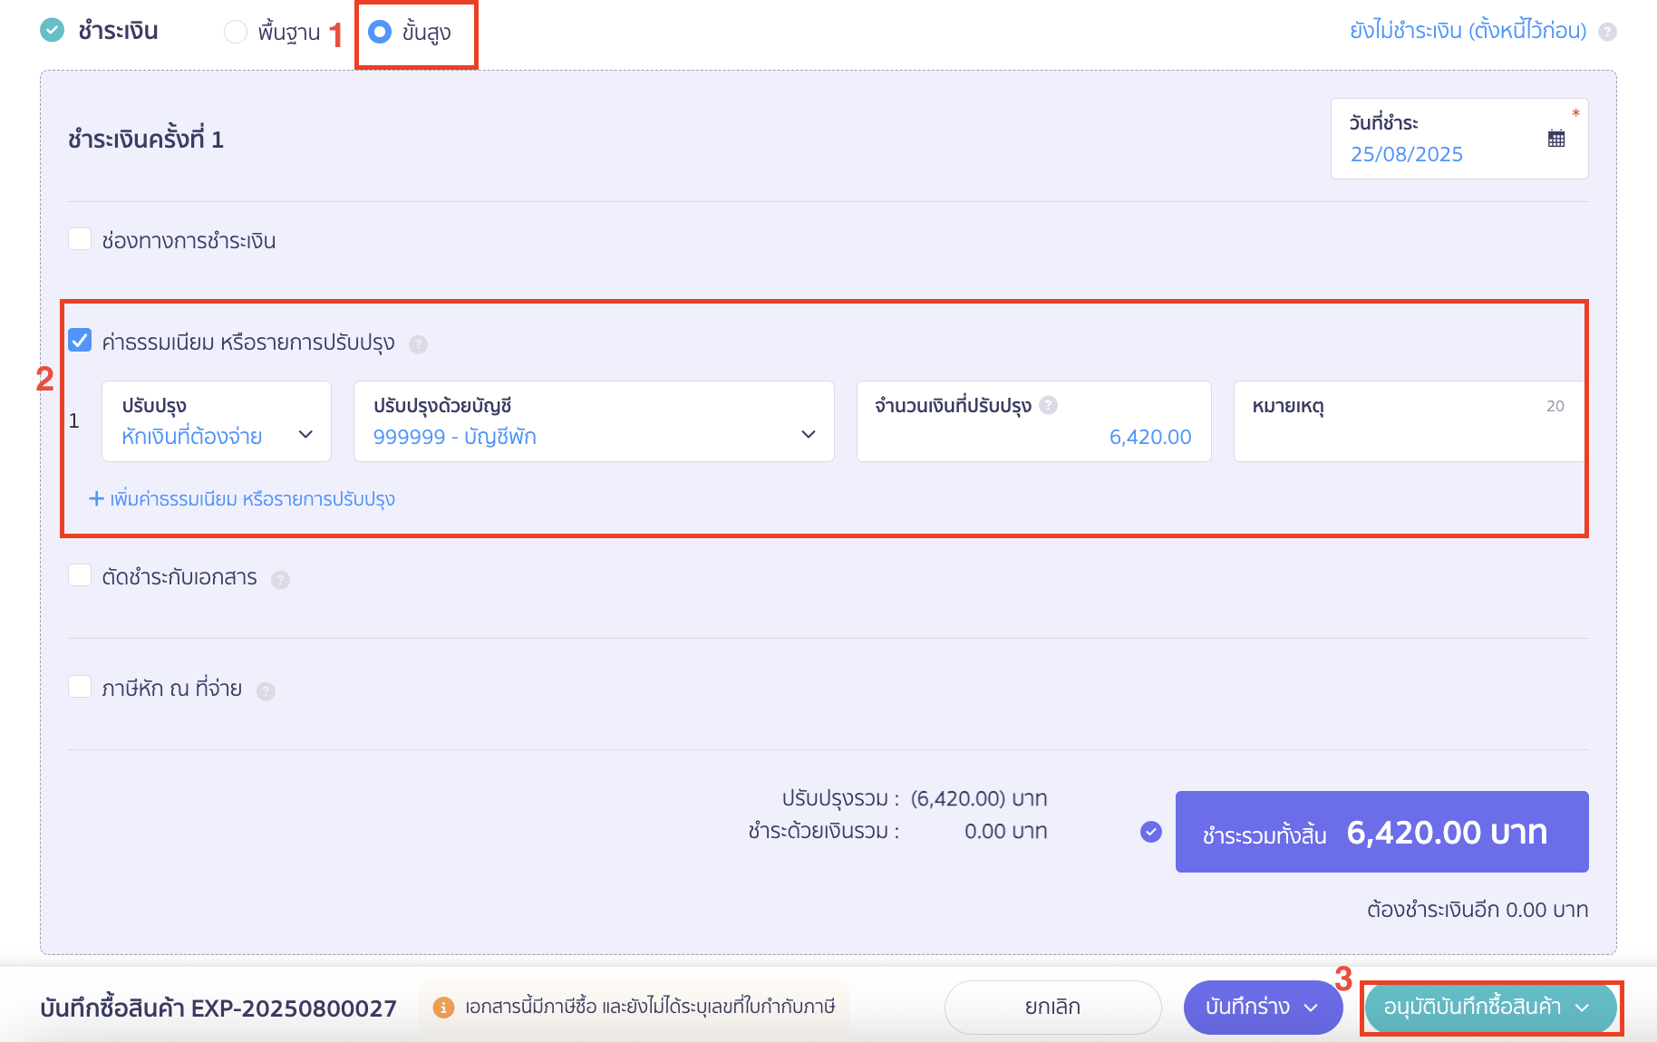The height and width of the screenshot is (1042, 1657).
Task: Open the ปรับปรุง type dropdown
Action: [x=217, y=422]
